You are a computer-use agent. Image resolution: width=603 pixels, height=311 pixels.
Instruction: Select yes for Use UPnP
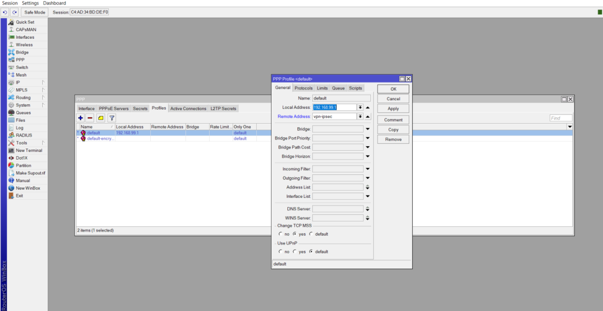pyautogui.click(x=295, y=252)
